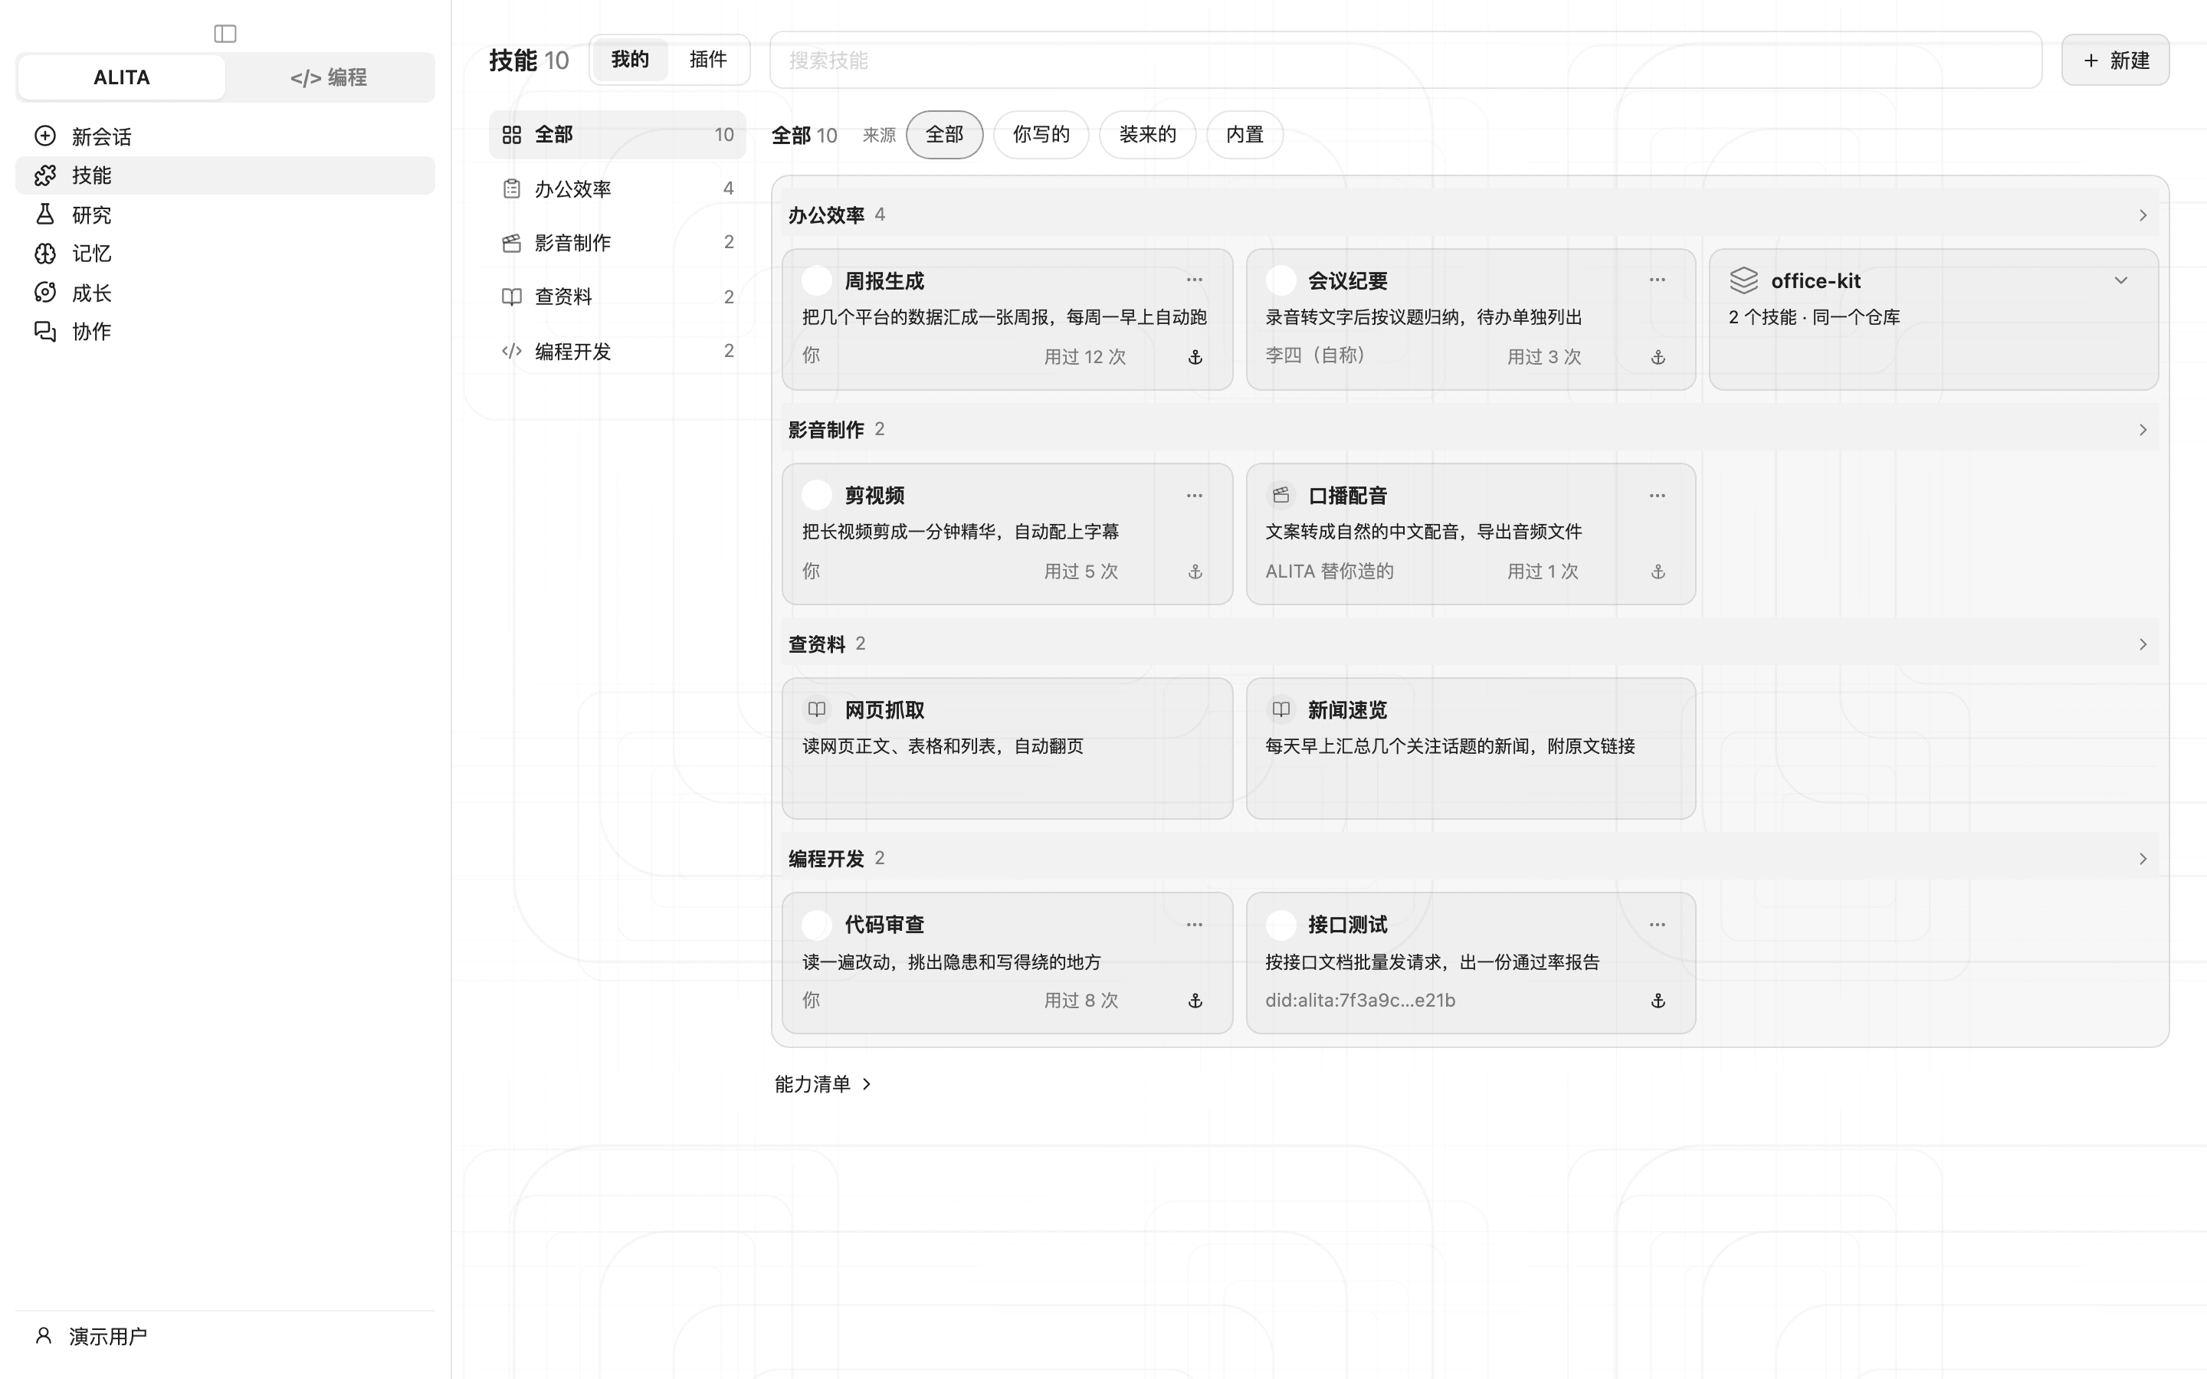Click the stacked layers icon on office-kit

tap(1743, 280)
